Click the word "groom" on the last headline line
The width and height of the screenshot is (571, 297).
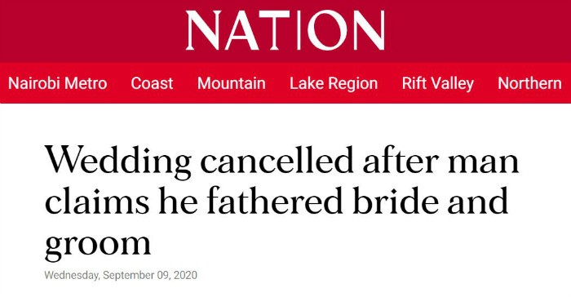pos(98,243)
